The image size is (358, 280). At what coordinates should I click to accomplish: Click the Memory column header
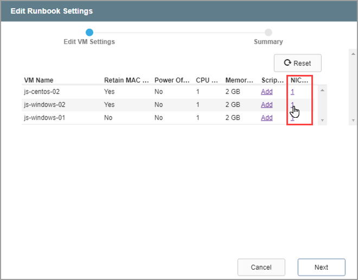[240, 80]
